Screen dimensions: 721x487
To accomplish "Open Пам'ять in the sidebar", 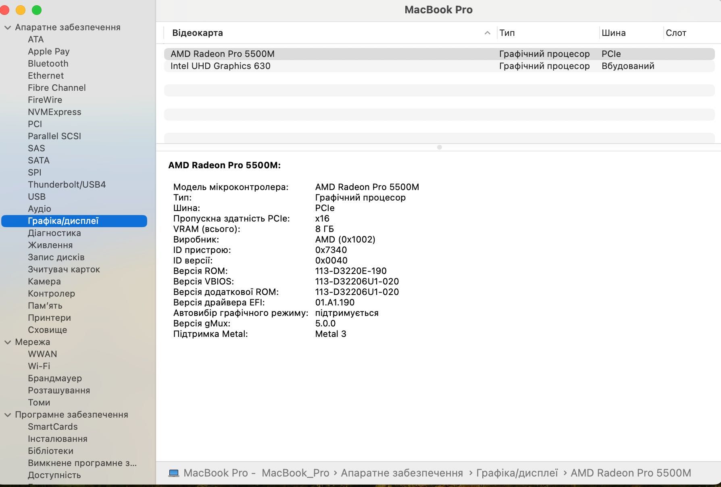I will (45, 306).
